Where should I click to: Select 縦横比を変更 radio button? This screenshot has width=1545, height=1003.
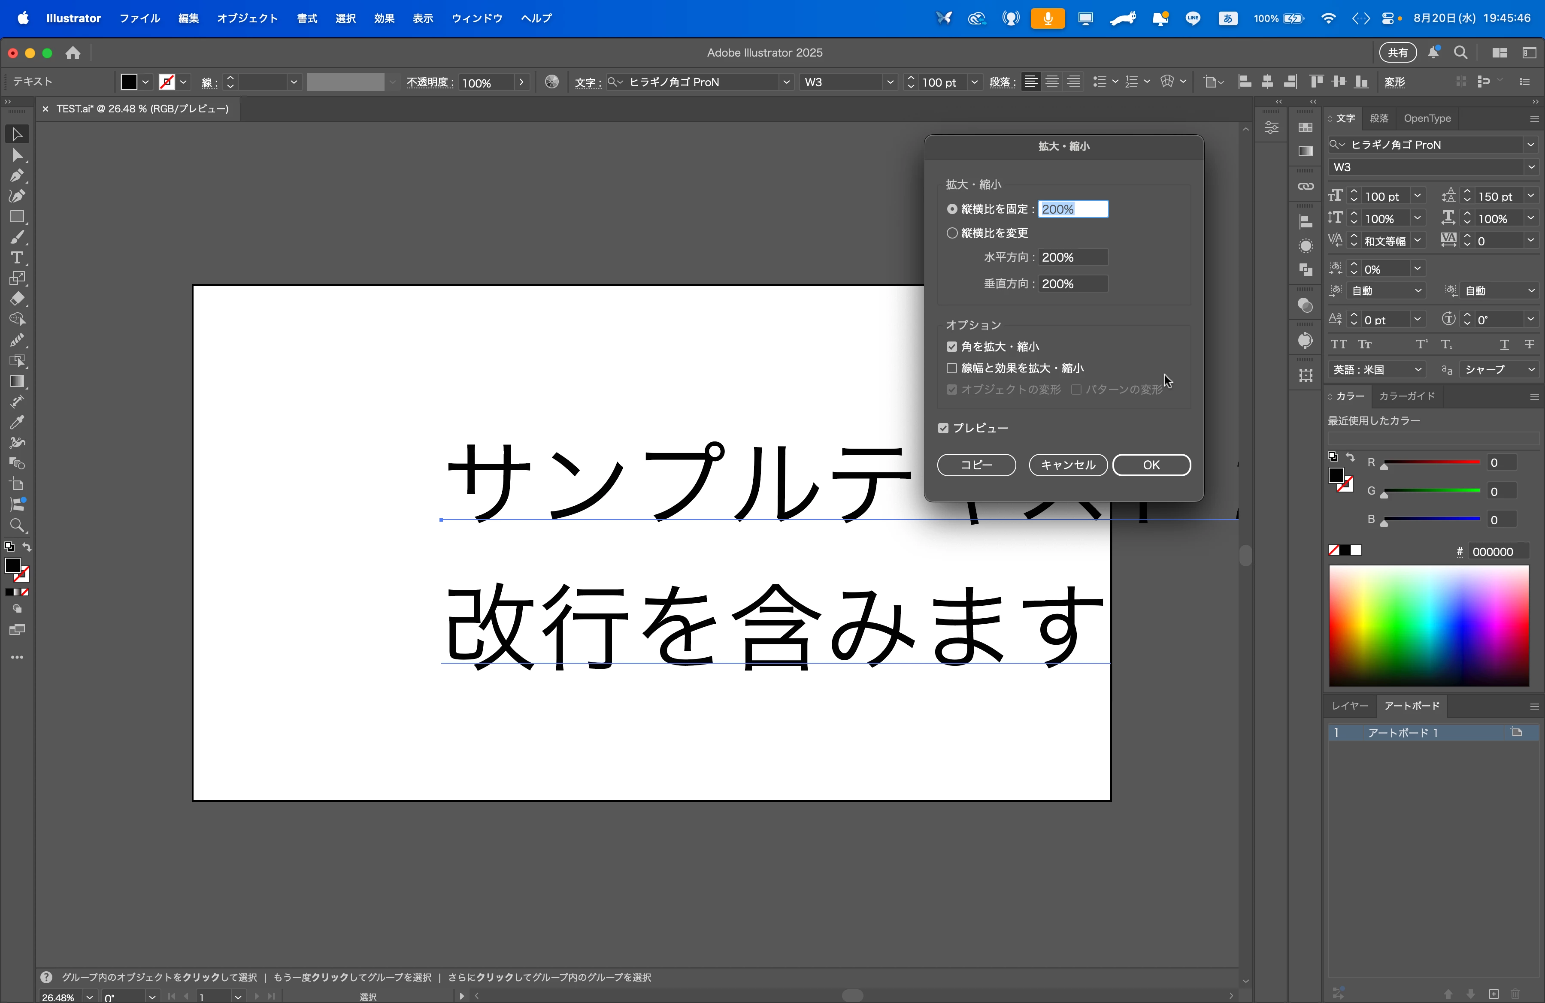tap(952, 233)
